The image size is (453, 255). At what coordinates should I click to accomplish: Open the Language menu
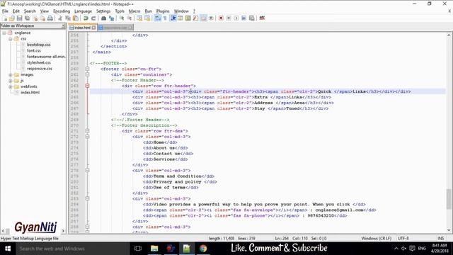click(x=83, y=11)
